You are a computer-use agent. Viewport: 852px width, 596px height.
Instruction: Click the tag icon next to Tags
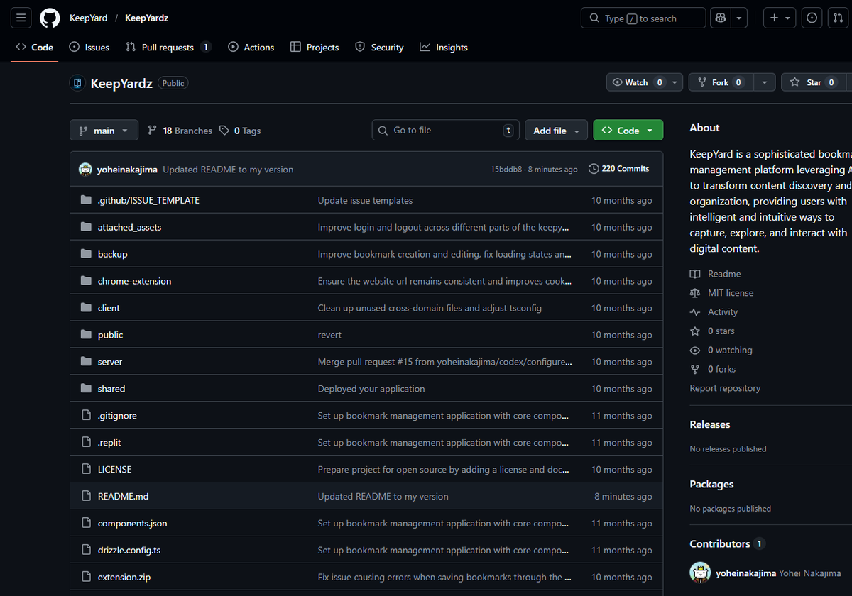[224, 131]
